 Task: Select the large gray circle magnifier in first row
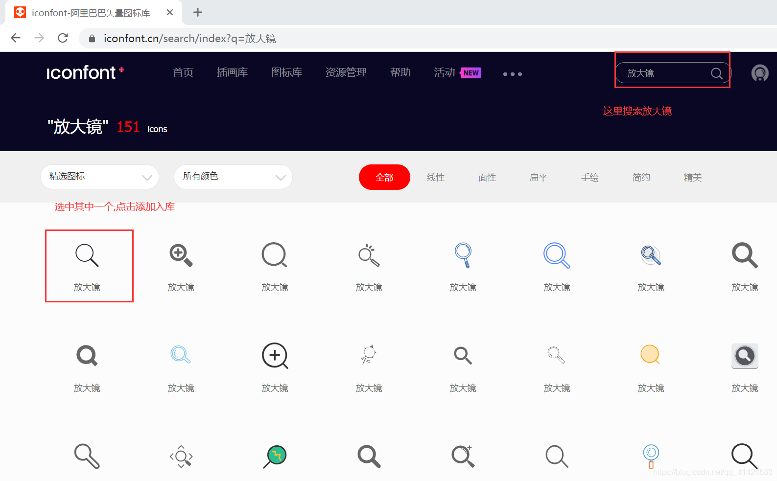pyautogui.click(x=275, y=255)
